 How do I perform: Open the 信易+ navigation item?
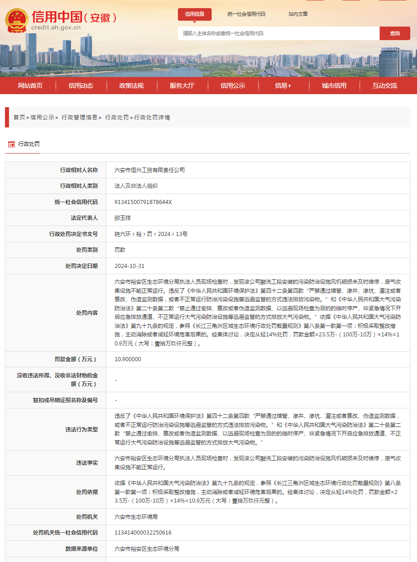[x=283, y=86]
